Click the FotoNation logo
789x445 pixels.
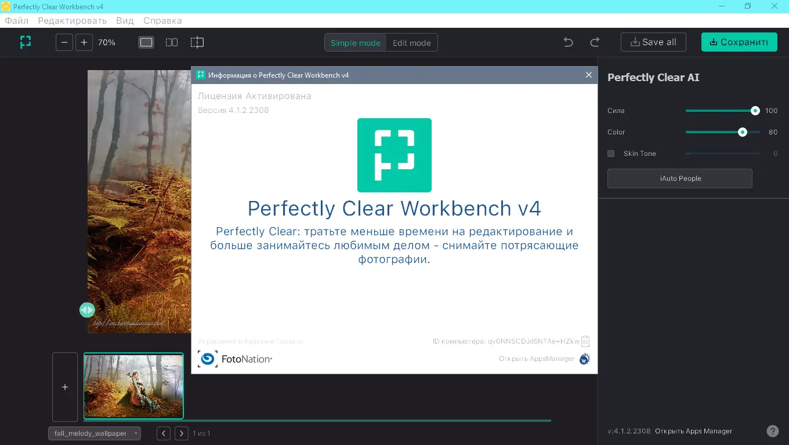(235, 359)
